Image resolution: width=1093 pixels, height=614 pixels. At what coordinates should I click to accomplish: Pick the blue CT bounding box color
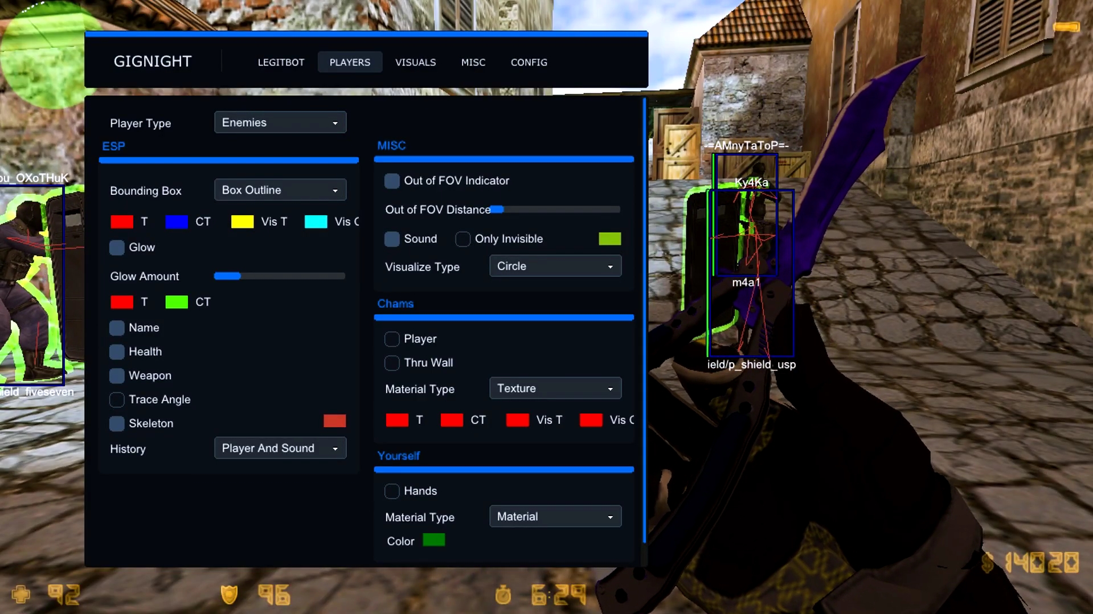pos(177,222)
